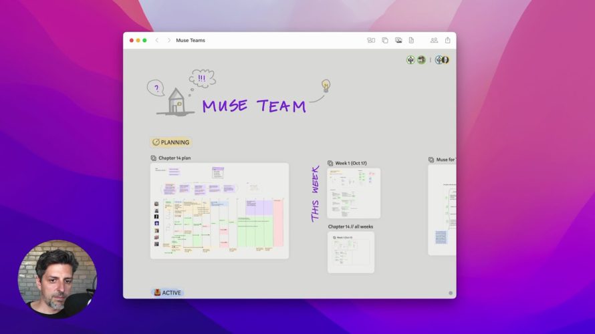Select the blue-ringed collaborator avatar

pos(439,60)
